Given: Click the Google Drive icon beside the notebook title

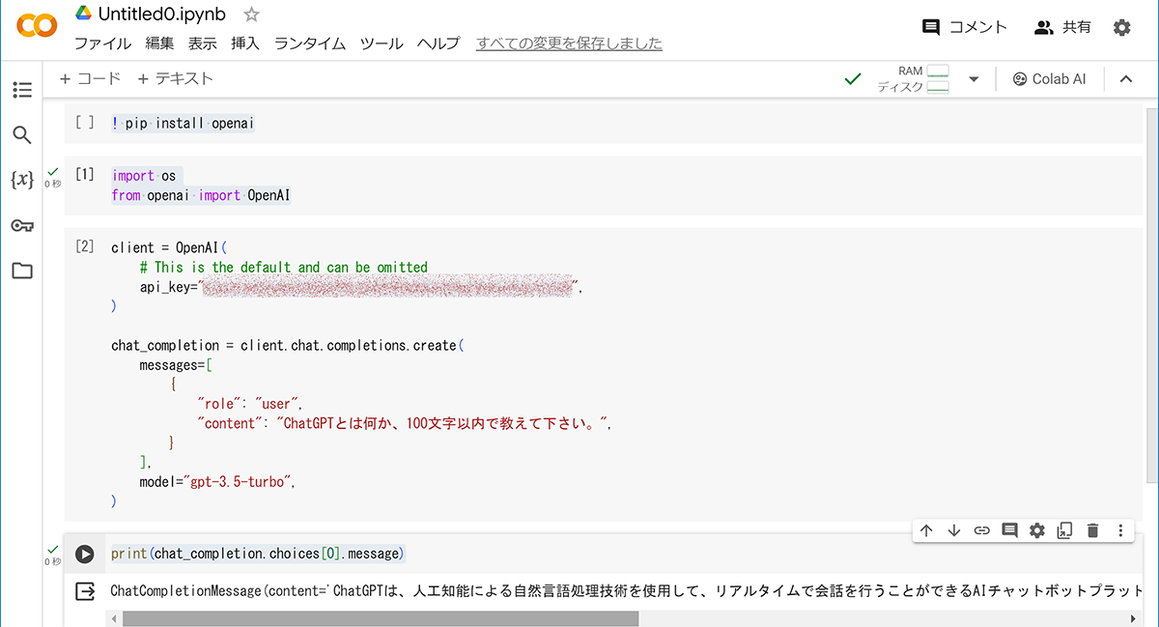Looking at the screenshot, I should pos(83,14).
